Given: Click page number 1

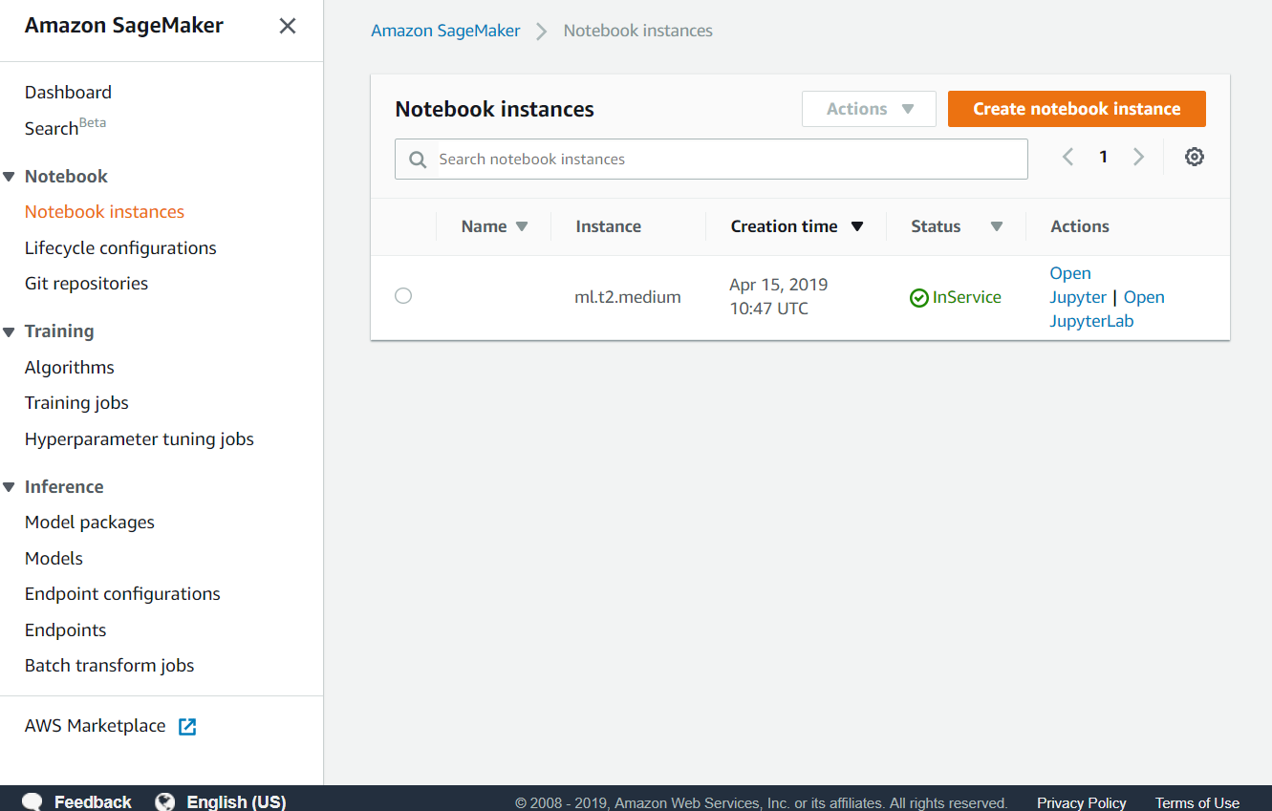Looking at the screenshot, I should [x=1103, y=157].
